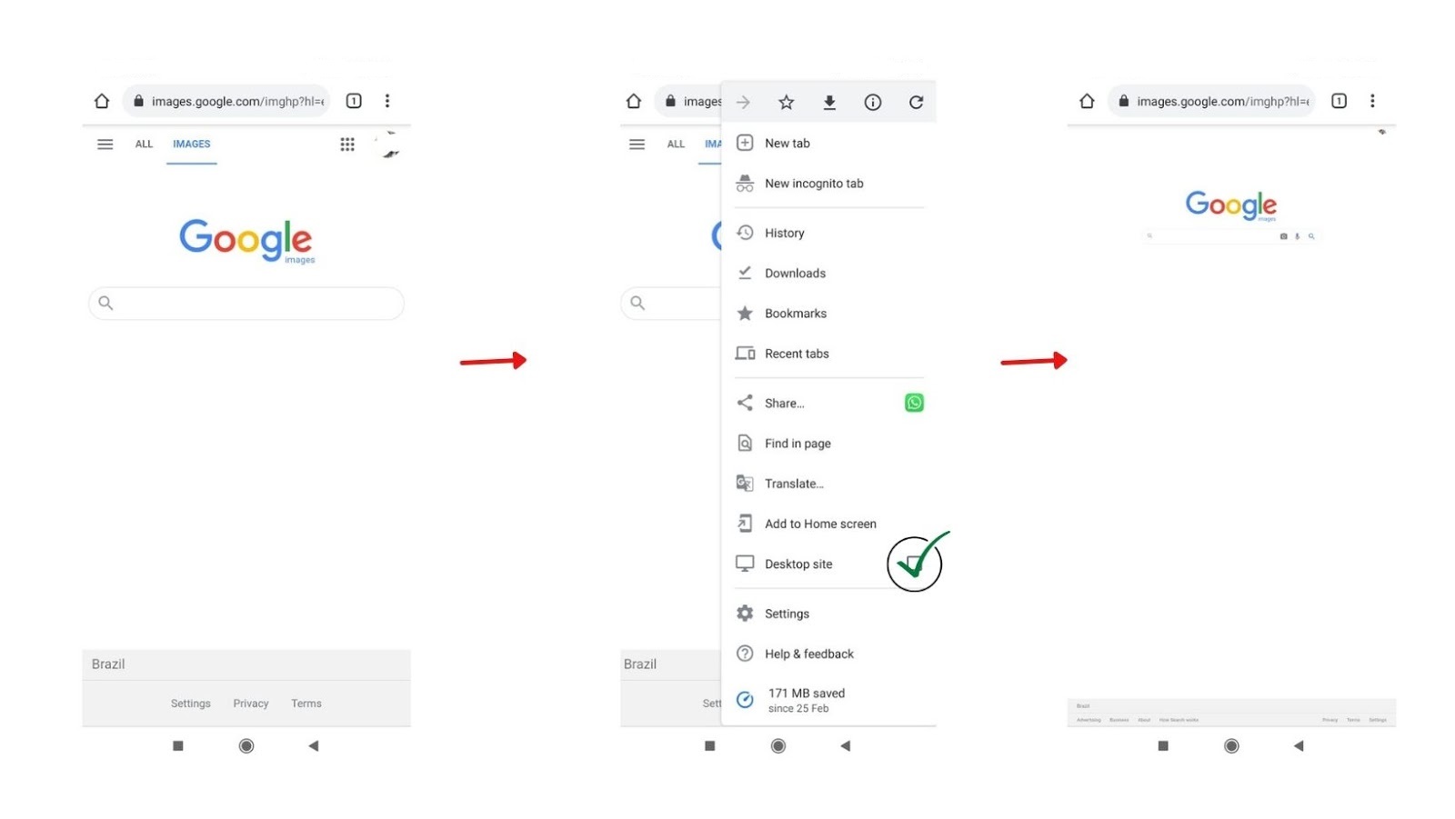Tap Android back triangle on the right phone
Screen dimensions: 1455x819
1299,746
